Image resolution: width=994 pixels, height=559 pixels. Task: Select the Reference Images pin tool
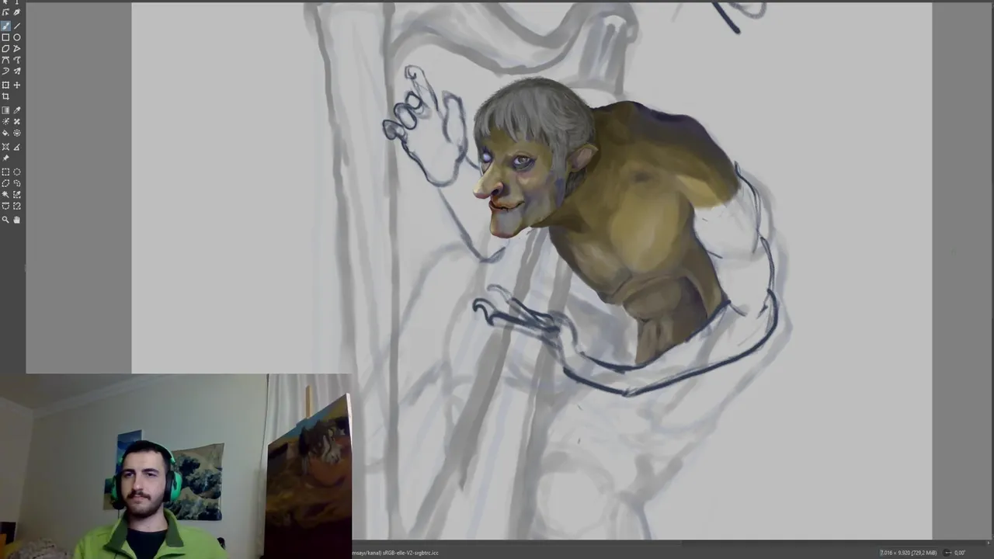click(5, 158)
